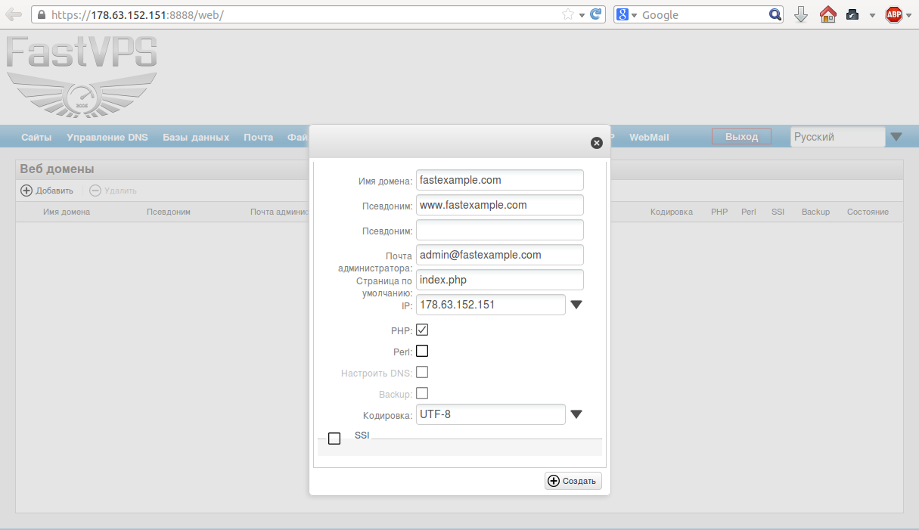Enable the Perl checkbox
The height and width of the screenshot is (530, 919).
click(x=422, y=351)
